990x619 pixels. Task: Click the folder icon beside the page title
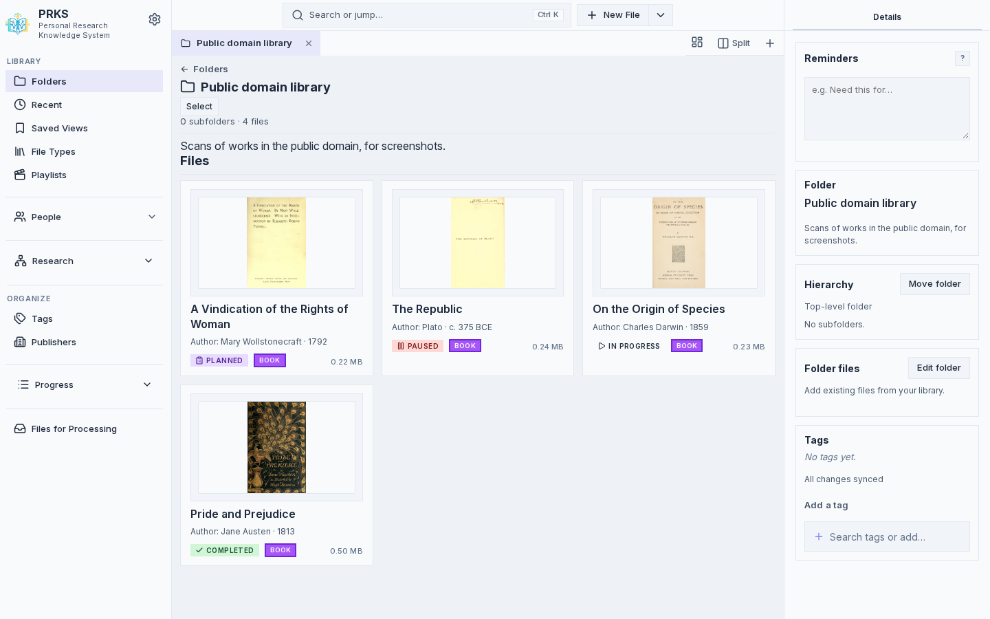188,87
